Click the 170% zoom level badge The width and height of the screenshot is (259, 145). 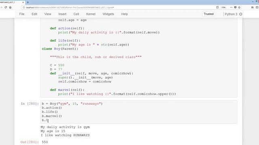pos(223,7)
